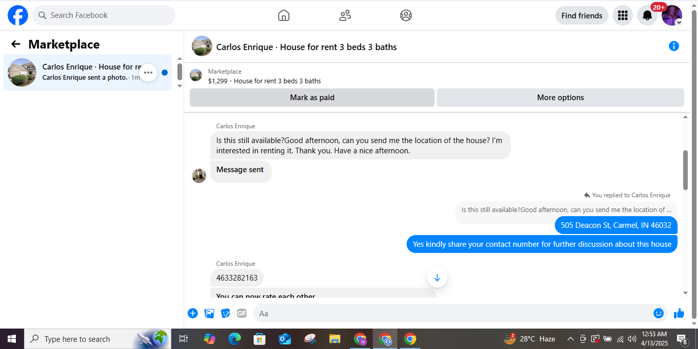Click the chat header house avatar
The width and height of the screenshot is (698, 349).
click(202, 46)
